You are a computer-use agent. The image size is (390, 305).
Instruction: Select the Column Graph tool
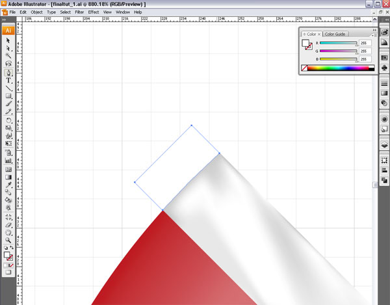point(8,161)
